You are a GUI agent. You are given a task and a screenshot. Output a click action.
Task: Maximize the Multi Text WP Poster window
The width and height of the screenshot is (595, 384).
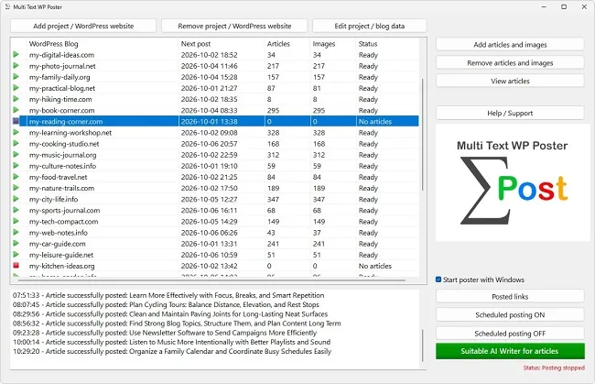point(564,6)
